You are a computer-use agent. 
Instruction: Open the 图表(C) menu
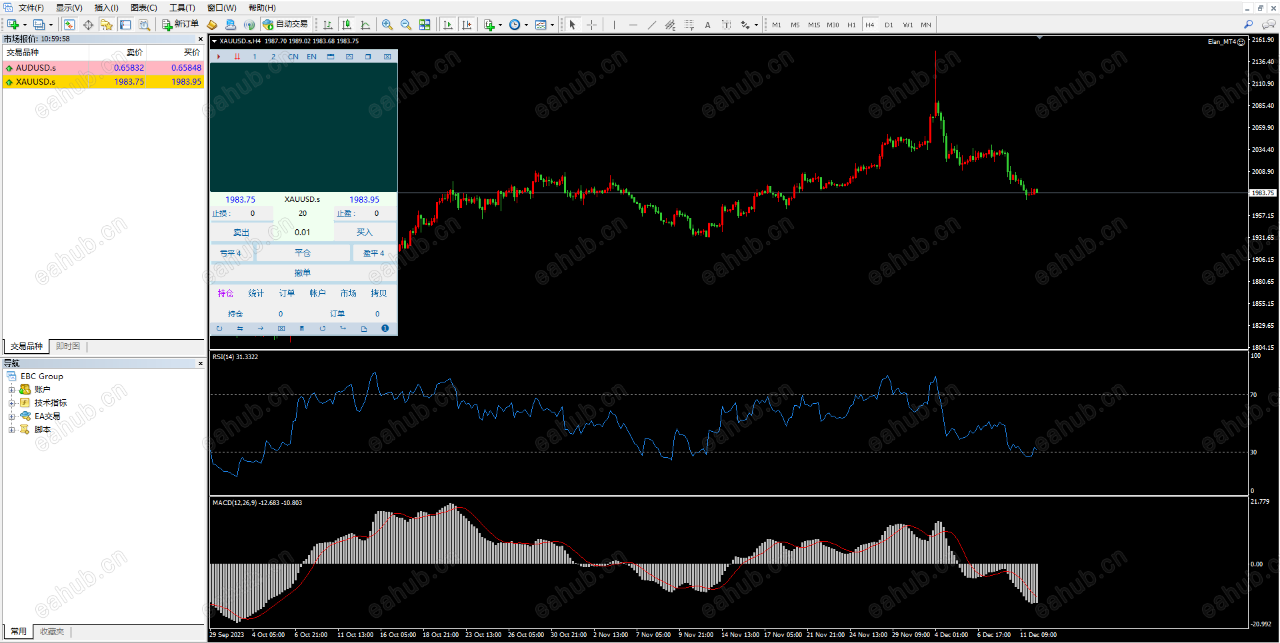click(144, 8)
